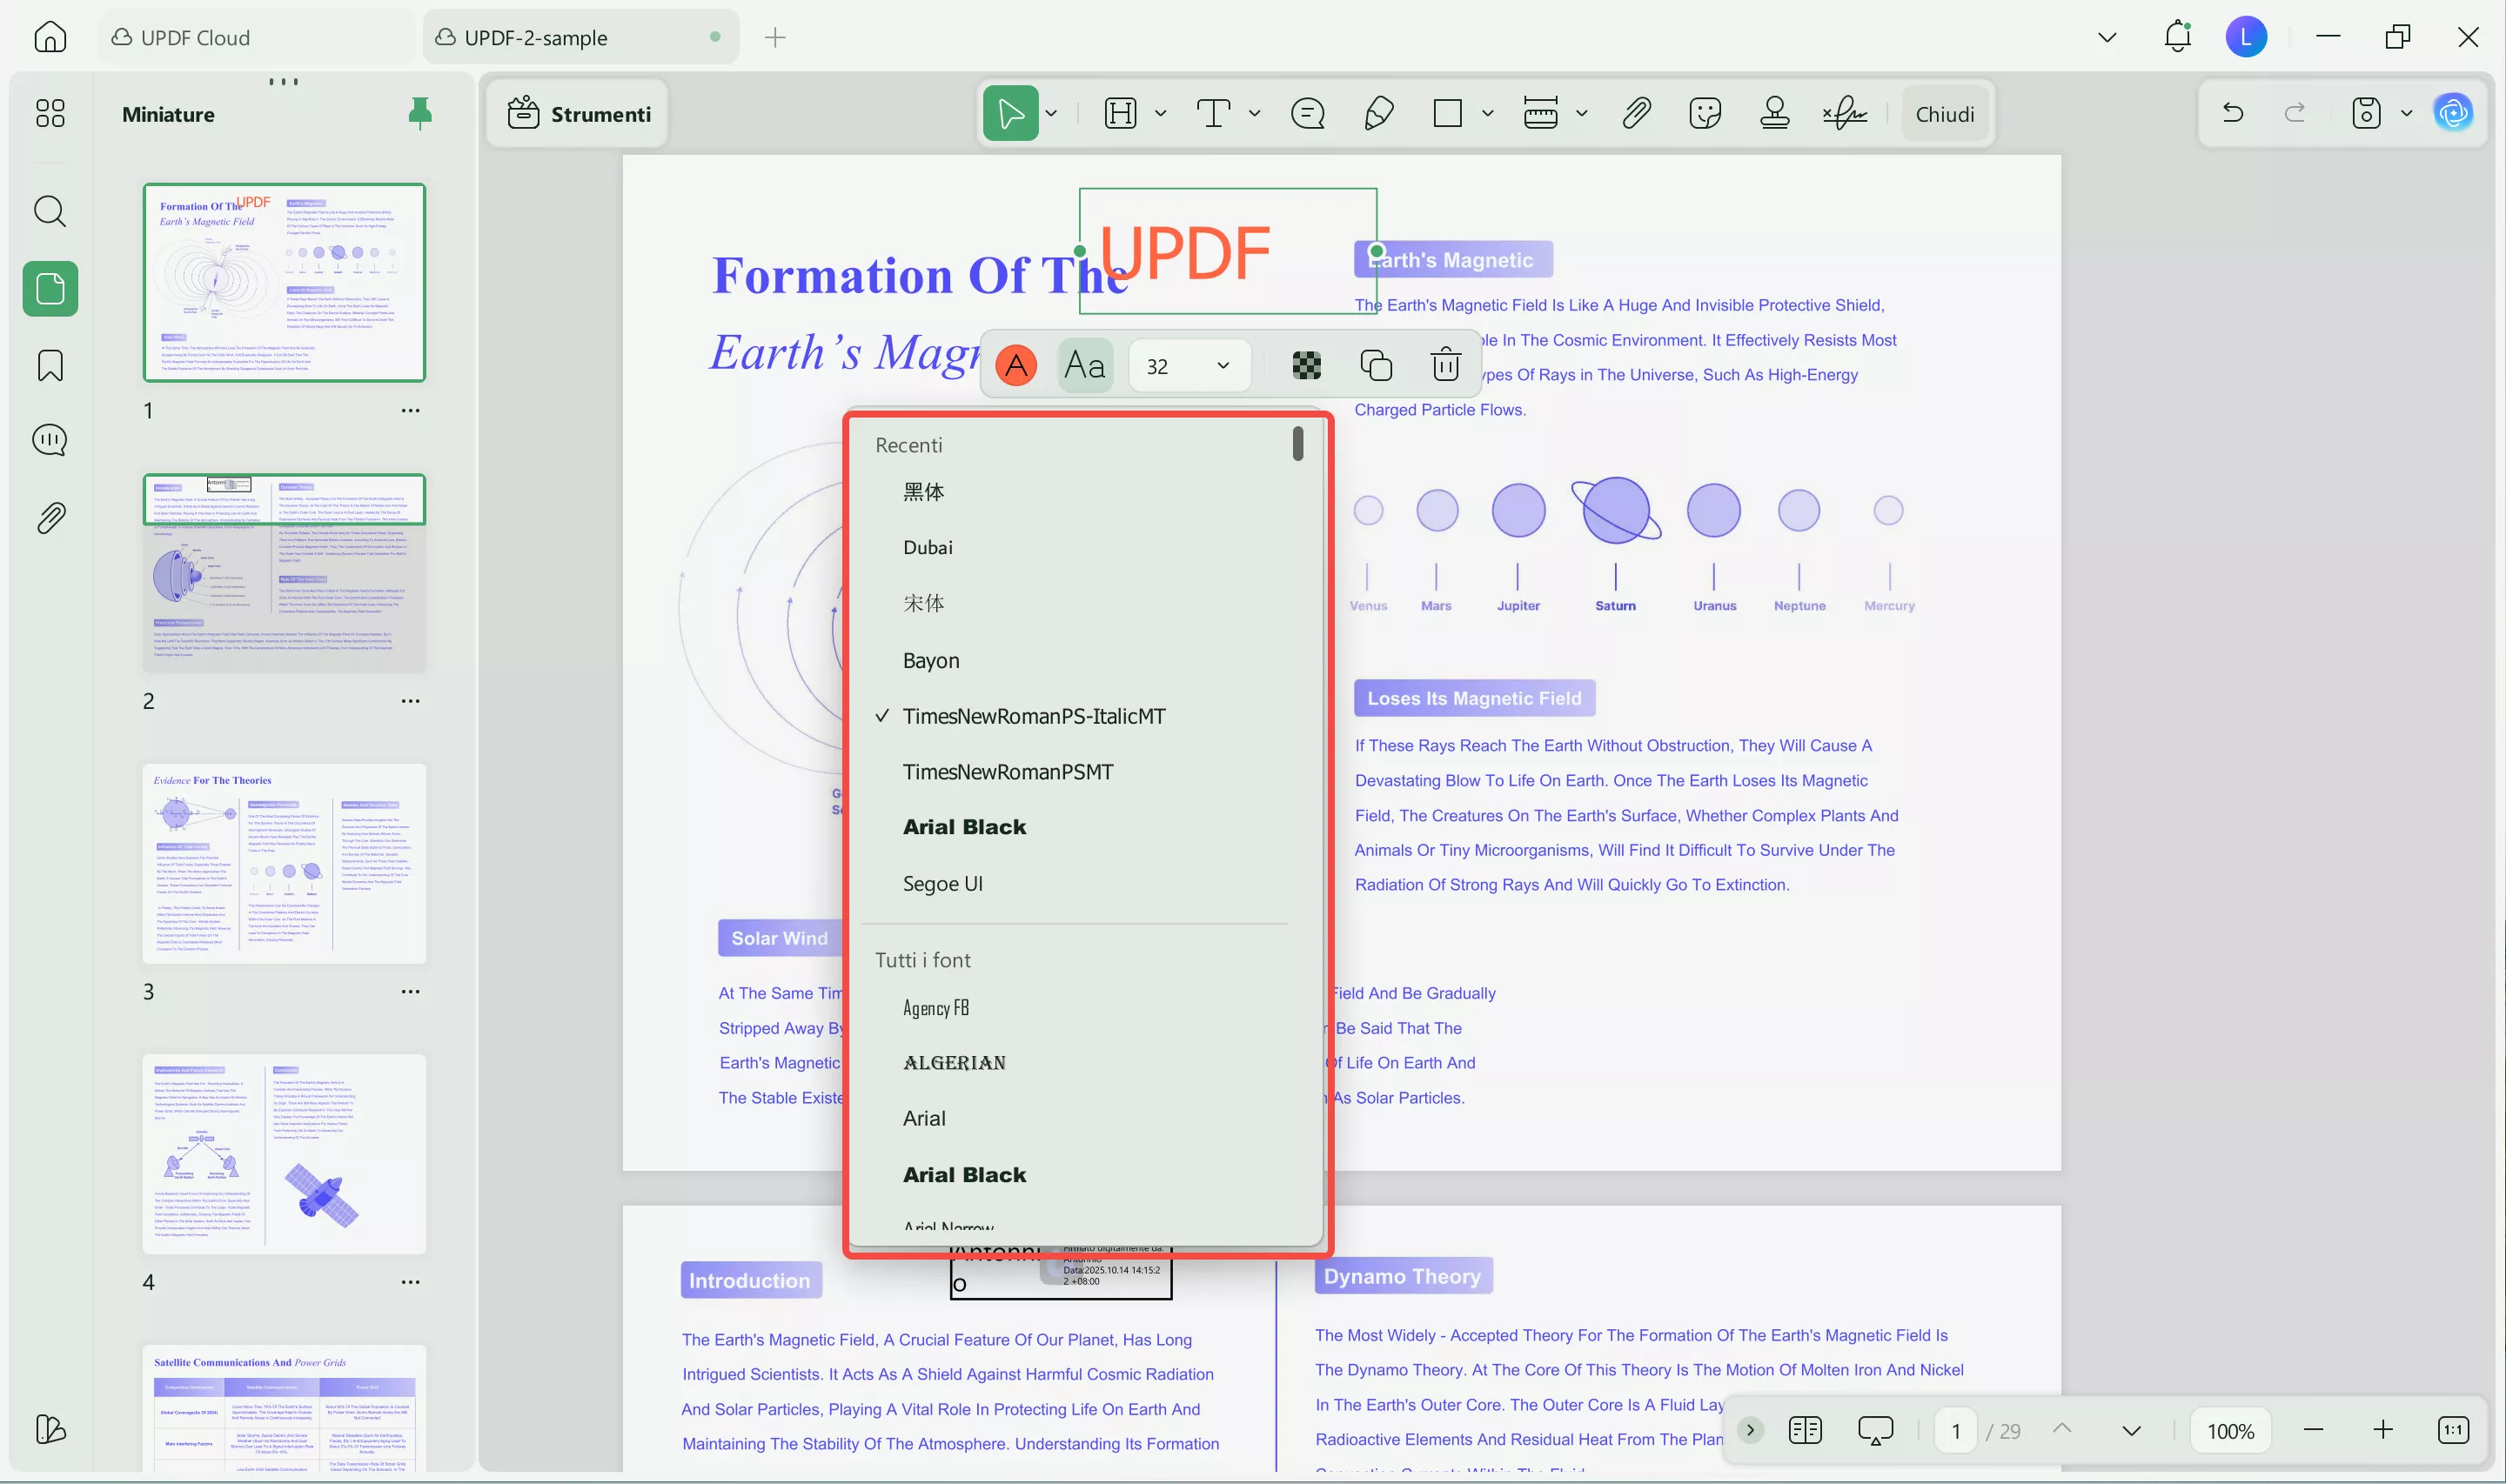Toggle transparency checkerboard option
The width and height of the screenshot is (2506, 1484).
pos(1306,366)
